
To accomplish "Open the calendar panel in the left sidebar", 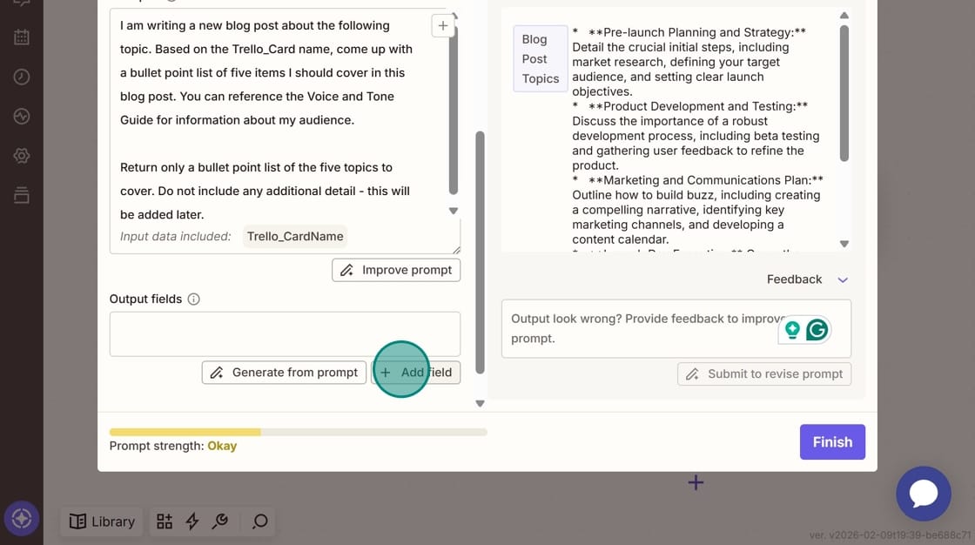I will 21,37.
